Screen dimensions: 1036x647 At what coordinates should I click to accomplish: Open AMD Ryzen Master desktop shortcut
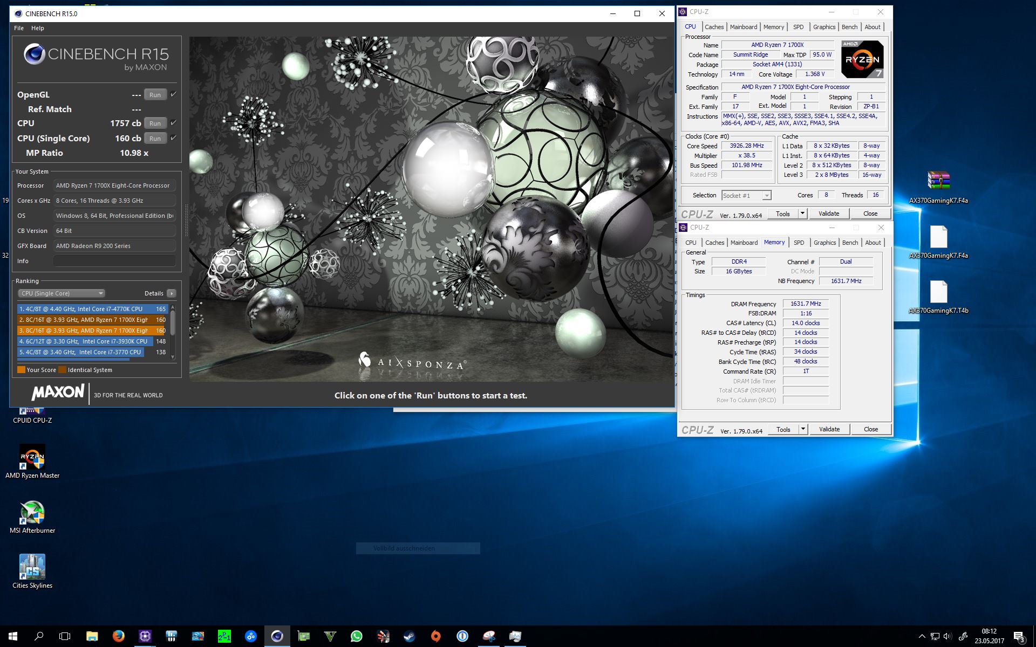[32, 457]
